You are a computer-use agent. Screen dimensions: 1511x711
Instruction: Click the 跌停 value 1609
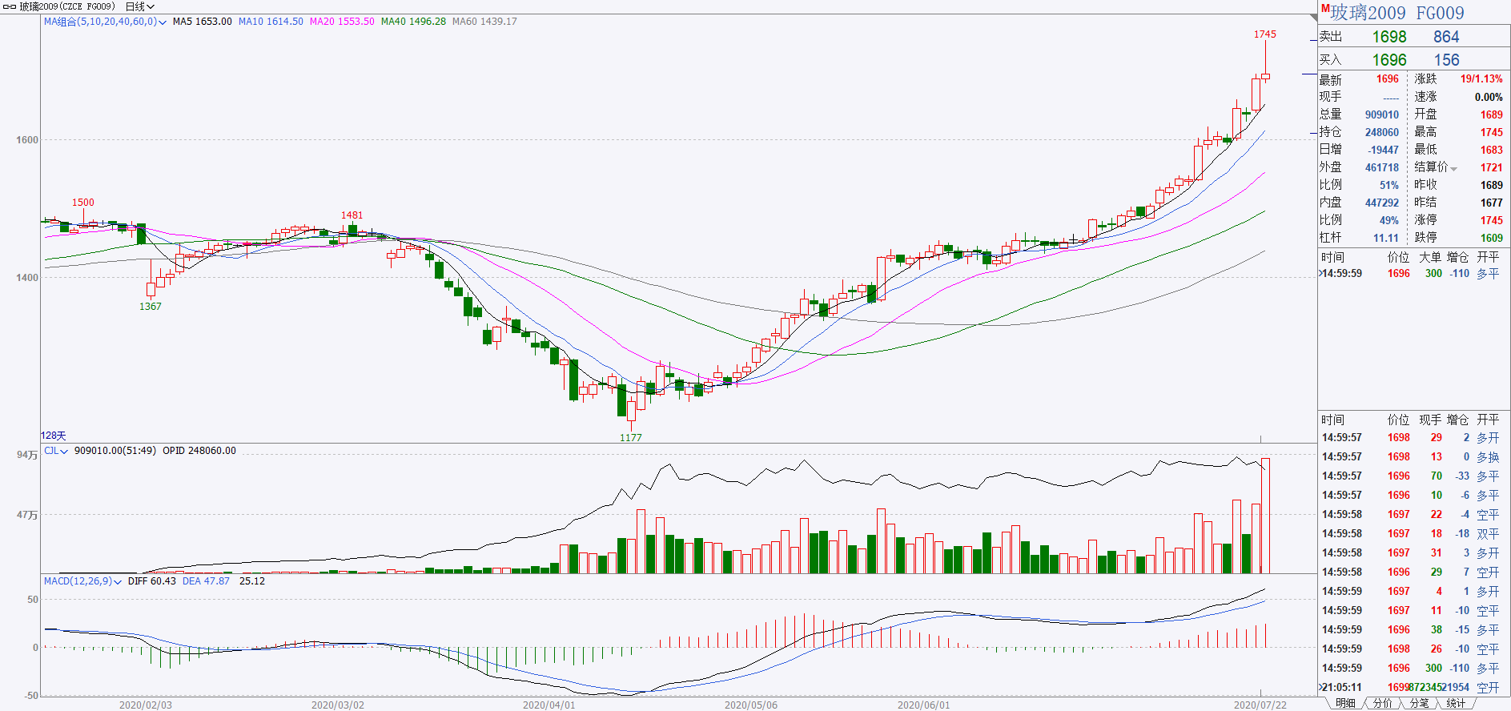pyautogui.click(x=1492, y=238)
